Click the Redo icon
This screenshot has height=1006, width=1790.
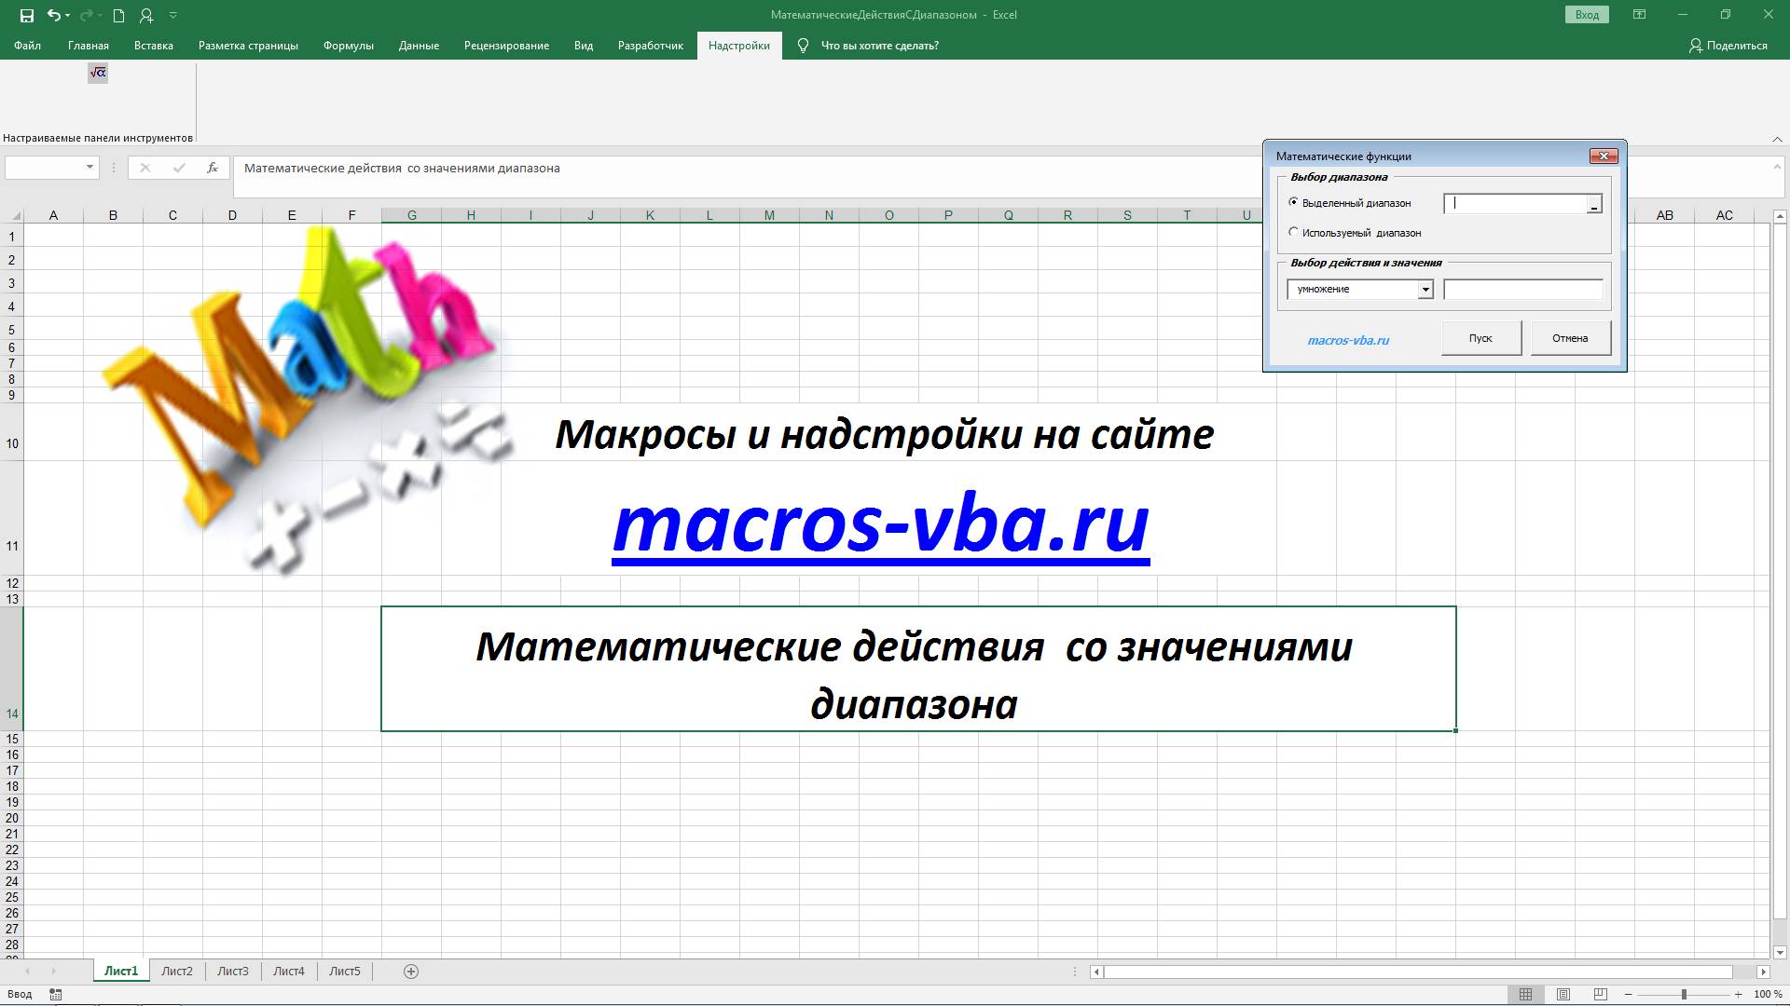[86, 14]
